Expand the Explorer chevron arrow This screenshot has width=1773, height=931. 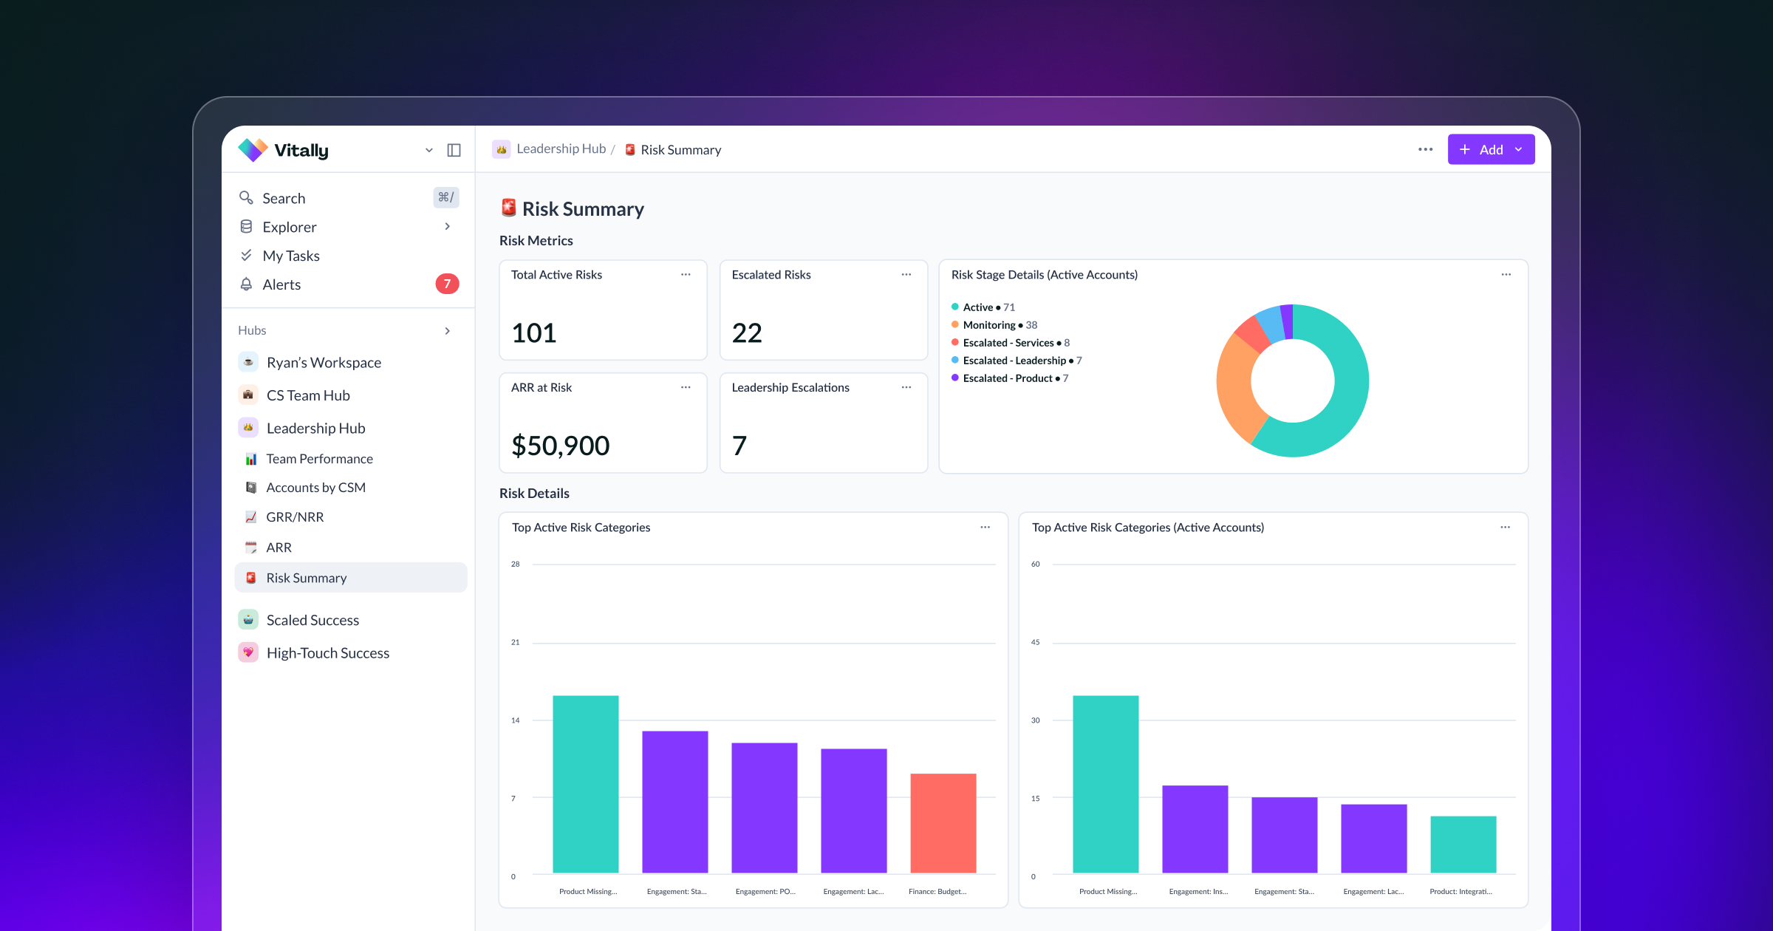447,227
